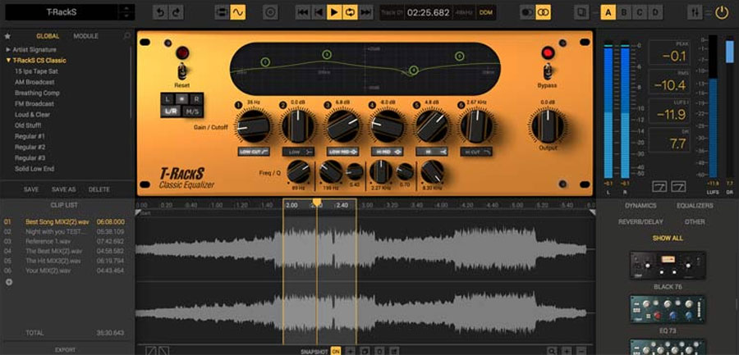Click the Play button
Viewport: 739px width, 355px height.
(334, 13)
